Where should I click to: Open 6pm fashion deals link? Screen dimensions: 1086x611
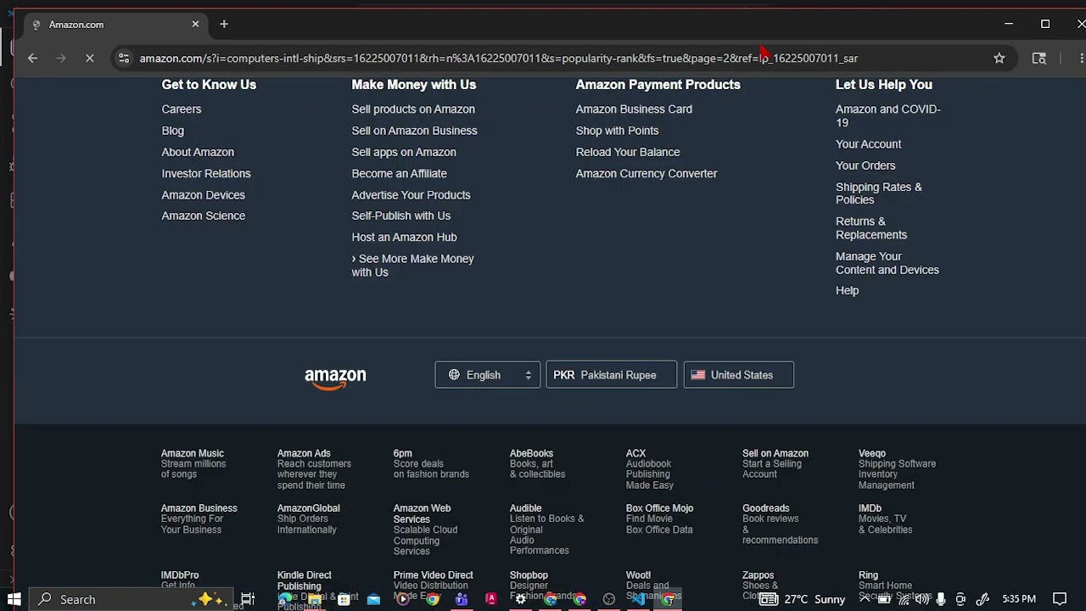click(431, 463)
